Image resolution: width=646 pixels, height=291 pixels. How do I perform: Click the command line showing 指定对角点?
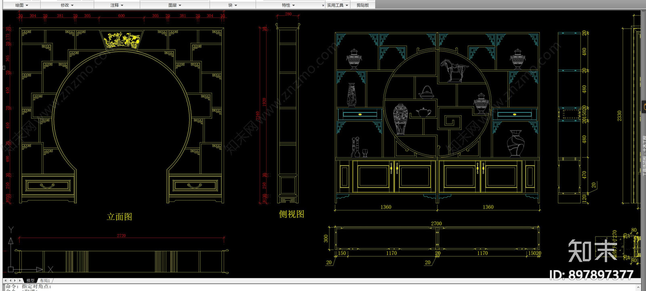click(28, 286)
